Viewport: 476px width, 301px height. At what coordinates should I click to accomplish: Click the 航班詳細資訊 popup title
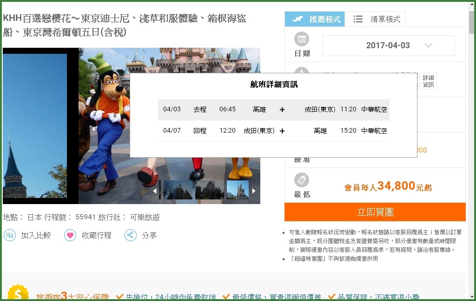274,84
